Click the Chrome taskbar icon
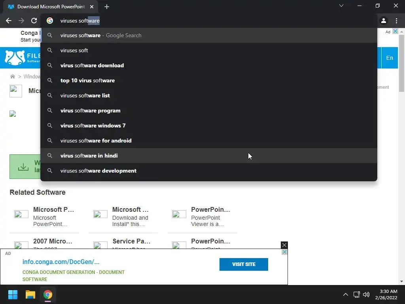This screenshot has width=405, height=304. [47, 294]
